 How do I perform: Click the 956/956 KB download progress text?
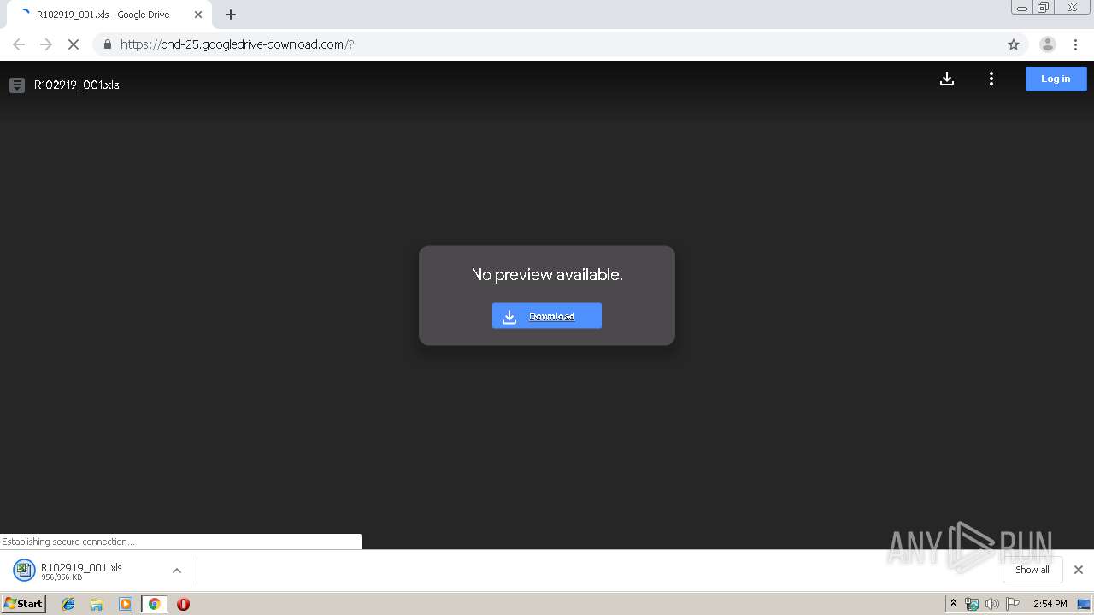[62, 577]
